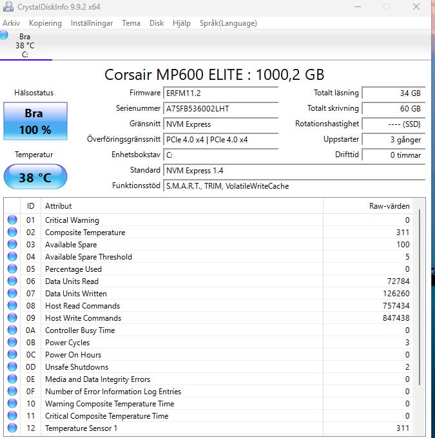The width and height of the screenshot is (435, 438).
Task: Click the status orb for Unsafe Shutdowns
Action: 12,367
